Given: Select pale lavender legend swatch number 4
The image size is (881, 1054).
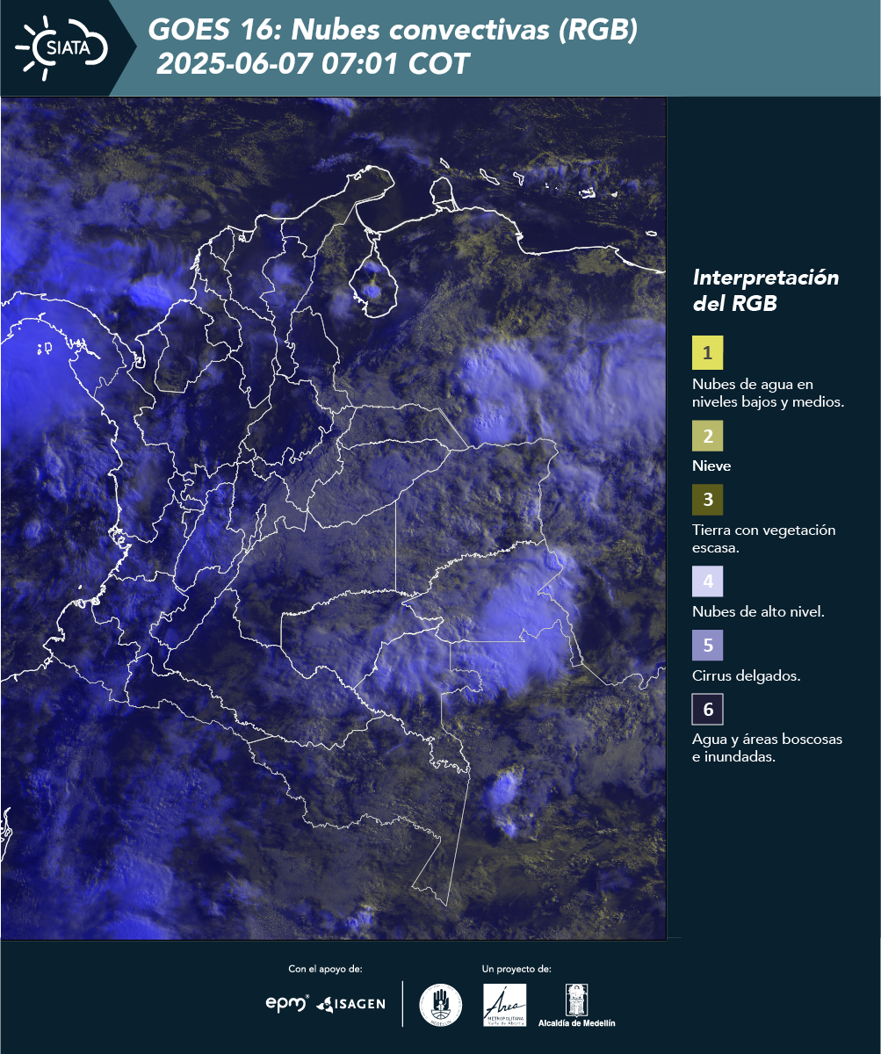Looking at the screenshot, I should (707, 581).
